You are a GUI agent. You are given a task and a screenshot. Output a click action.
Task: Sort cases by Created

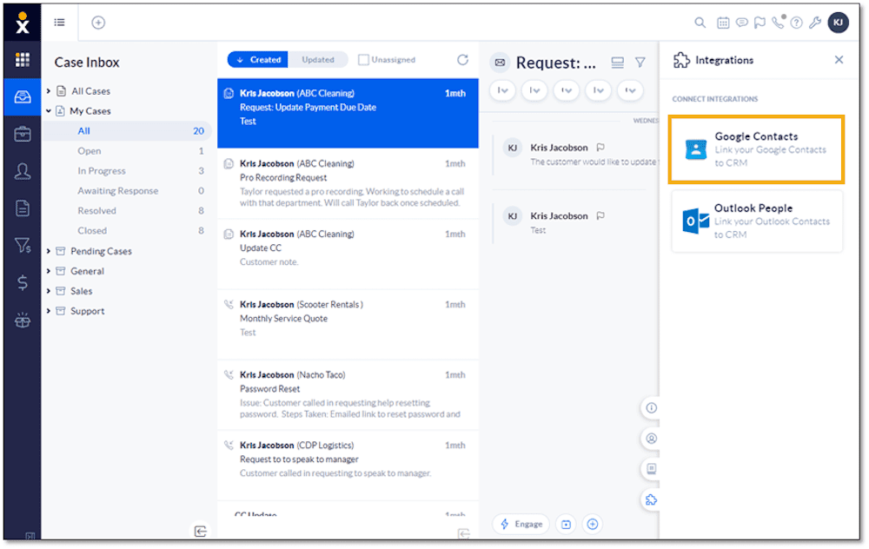pyautogui.click(x=258, y=59)
